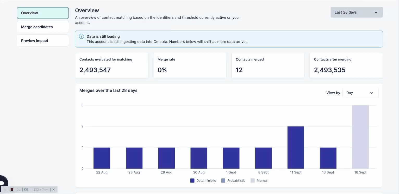This screenshot has width=399, height=194.
Task: Click the Manual legend label
Action: pyautogui.click(x=262, y=180)
